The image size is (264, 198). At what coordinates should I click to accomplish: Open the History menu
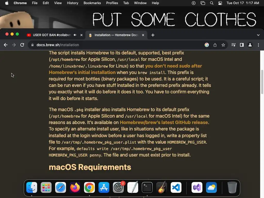coord(72,3)
